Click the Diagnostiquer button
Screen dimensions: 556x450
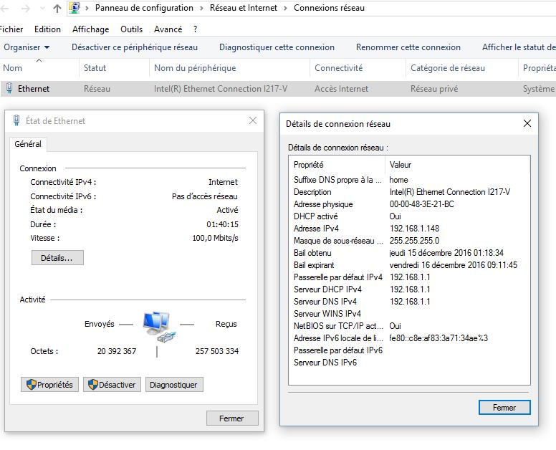point(173,385)
